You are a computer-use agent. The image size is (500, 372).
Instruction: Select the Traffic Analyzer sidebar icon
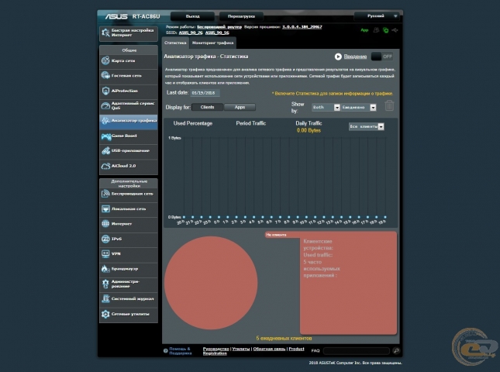[105, 120]
